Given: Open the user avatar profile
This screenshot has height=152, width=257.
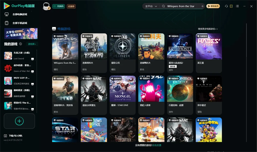Looking at the screenshot, I should (x=46, y=6).
